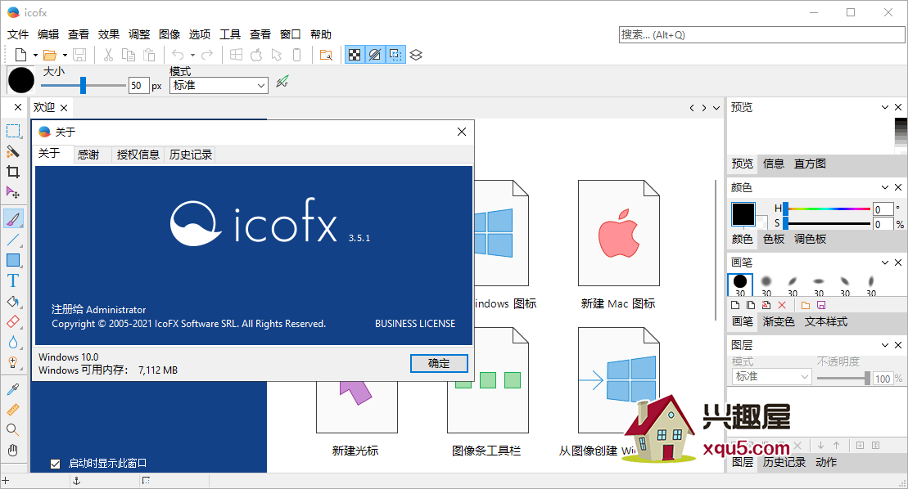908x489 pixels.
Task: Select the zoom magnifier tool
Action: coord(13,429)
